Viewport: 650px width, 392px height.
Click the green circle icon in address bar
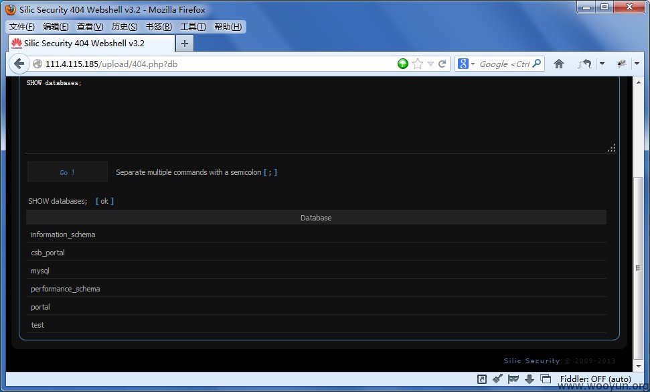pos(402,64)
